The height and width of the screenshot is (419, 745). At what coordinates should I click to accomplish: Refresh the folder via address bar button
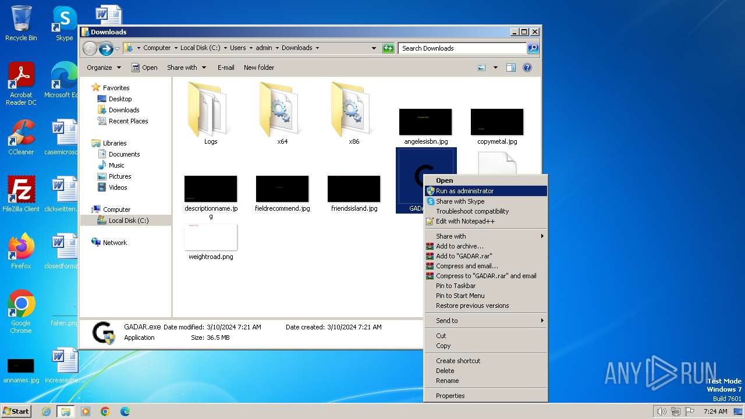tap(388, 48)
